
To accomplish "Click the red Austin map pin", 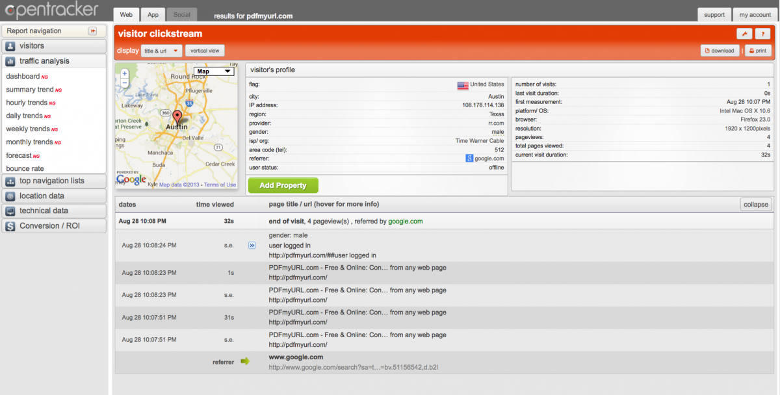I will coord(177,118).
